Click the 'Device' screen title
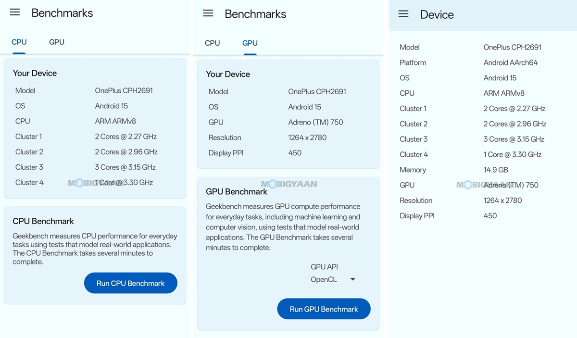 (x=437, y=14)
